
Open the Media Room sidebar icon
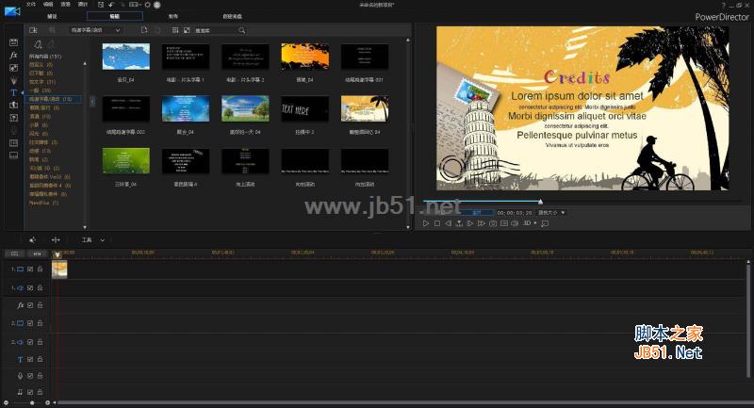tap(13, 42)
